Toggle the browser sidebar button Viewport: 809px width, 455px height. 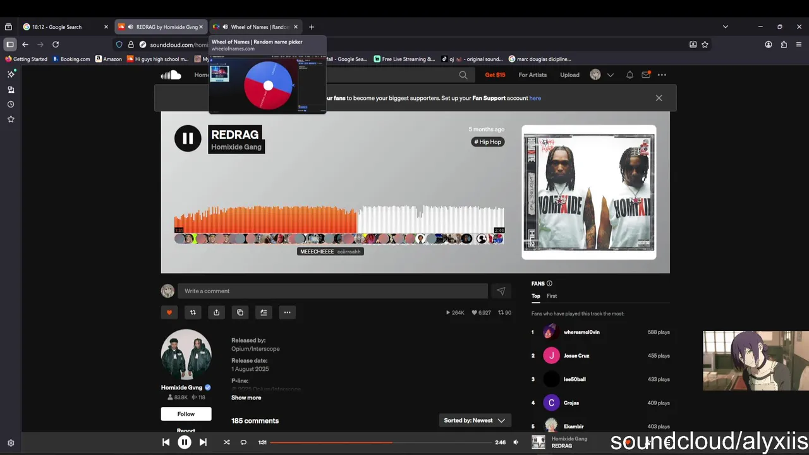tap(10, 44)
